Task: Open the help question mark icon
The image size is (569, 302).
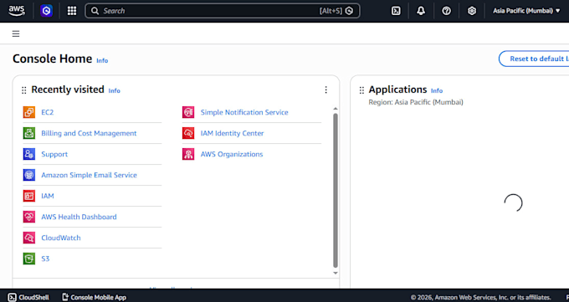Action: [x=446, y=11]
